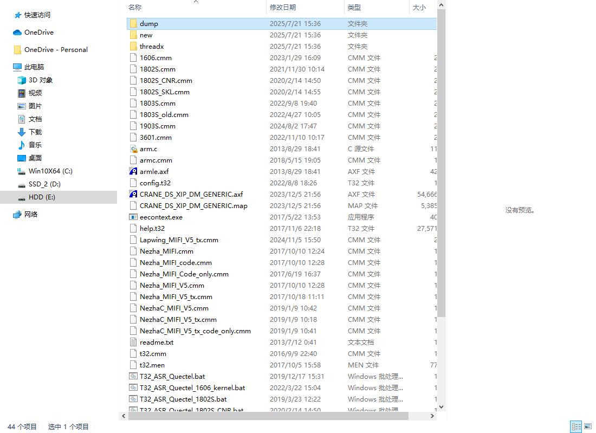Switch to large thumbnails view
The width and height of the screenshot is (596, 433).
pos(588,426)
